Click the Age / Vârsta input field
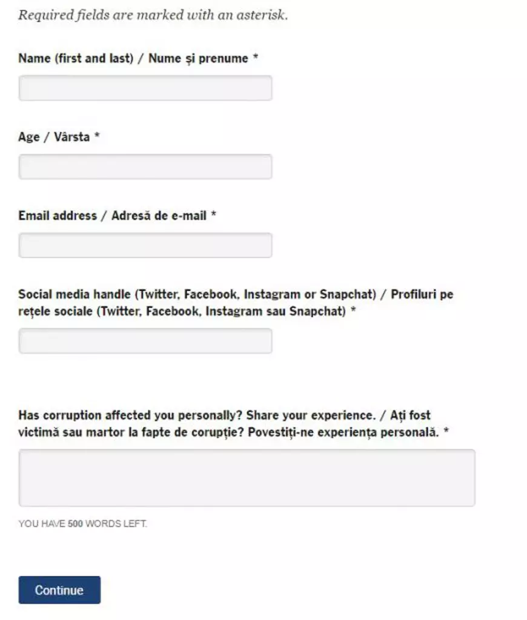The image size is (527, 620). [x=145, y=167]
